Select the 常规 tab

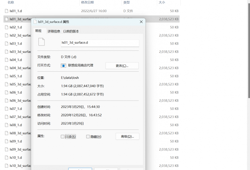tap(38, 31)
